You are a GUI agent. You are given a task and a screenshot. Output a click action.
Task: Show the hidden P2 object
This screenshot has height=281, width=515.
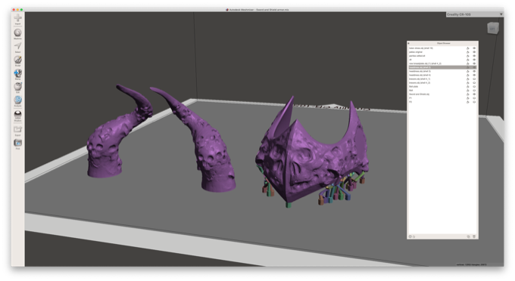click(x=474, y=102)
